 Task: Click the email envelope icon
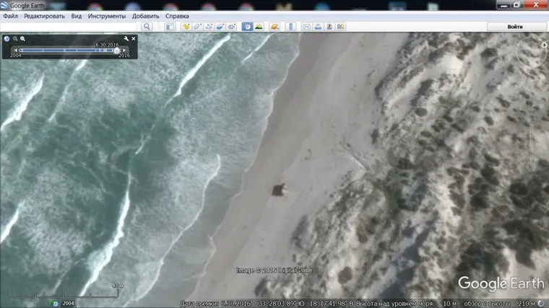pos(306,27)
